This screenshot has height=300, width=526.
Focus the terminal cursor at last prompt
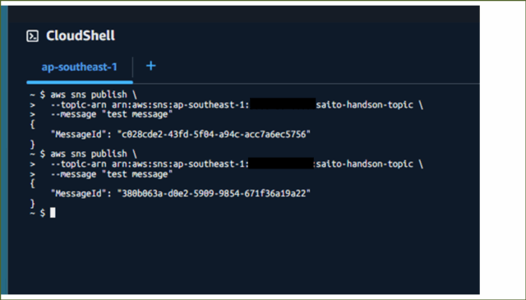53,212
